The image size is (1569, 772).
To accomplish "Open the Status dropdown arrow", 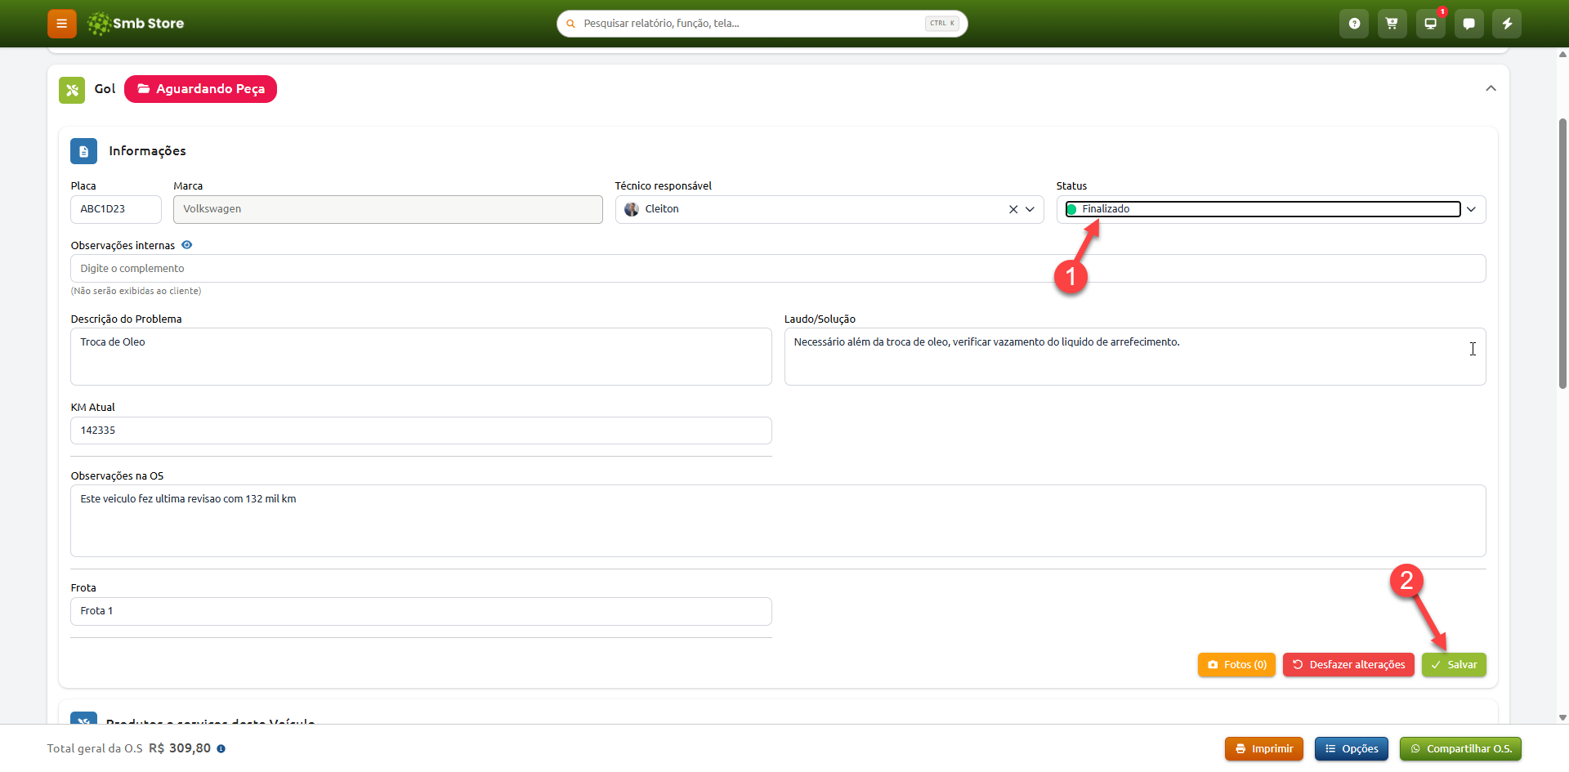I will (x=1472, y=209).
